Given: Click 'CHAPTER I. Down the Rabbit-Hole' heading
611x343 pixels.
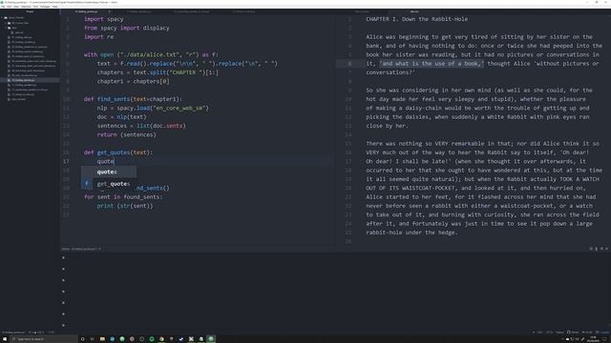Looking at the screenshot, I should (x=416, y=19).
